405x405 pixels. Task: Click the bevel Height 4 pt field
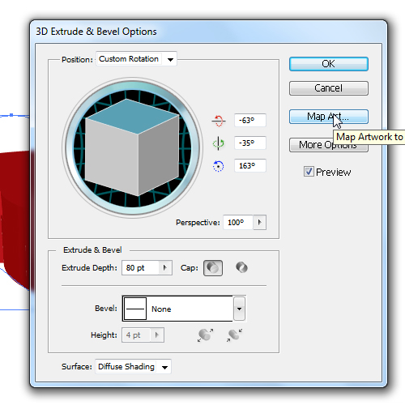pos(136,335)
